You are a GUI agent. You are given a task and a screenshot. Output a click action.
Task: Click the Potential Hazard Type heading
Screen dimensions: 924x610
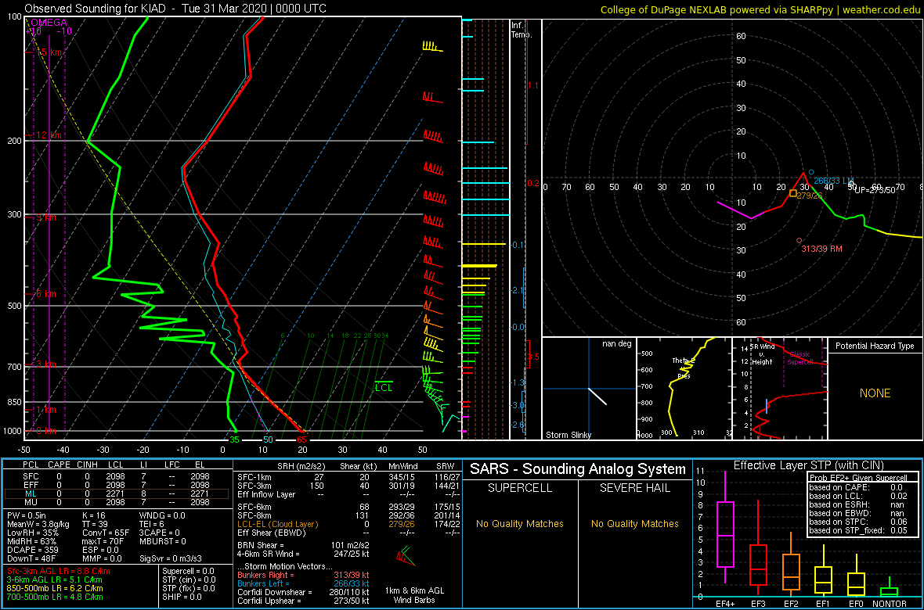[875, 346]
